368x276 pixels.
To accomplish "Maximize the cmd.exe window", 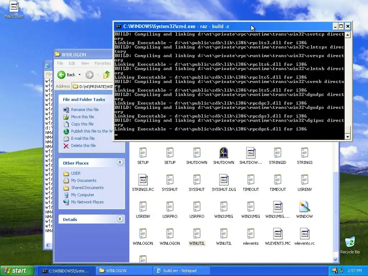I will click(341, 26).
